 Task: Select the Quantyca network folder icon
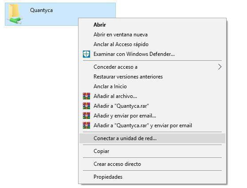15,14
